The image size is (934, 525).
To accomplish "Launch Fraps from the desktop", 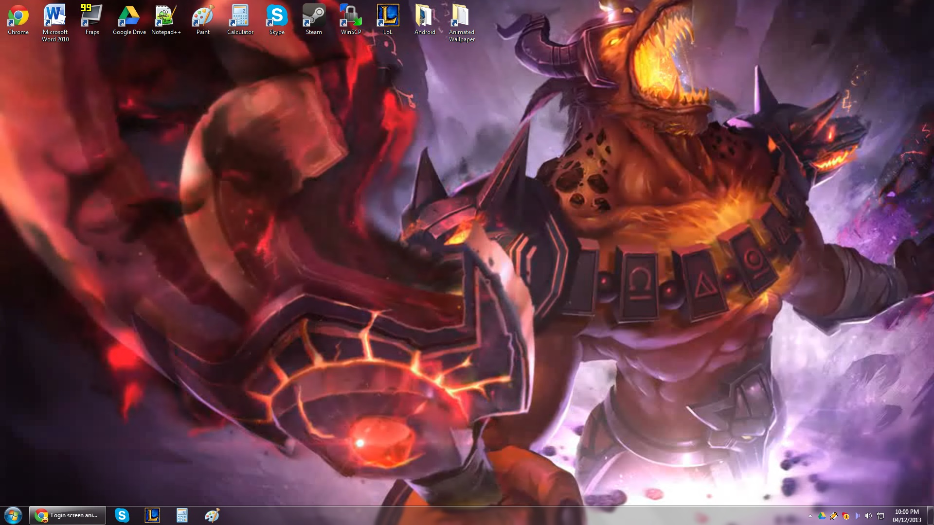I will [91, 15].
